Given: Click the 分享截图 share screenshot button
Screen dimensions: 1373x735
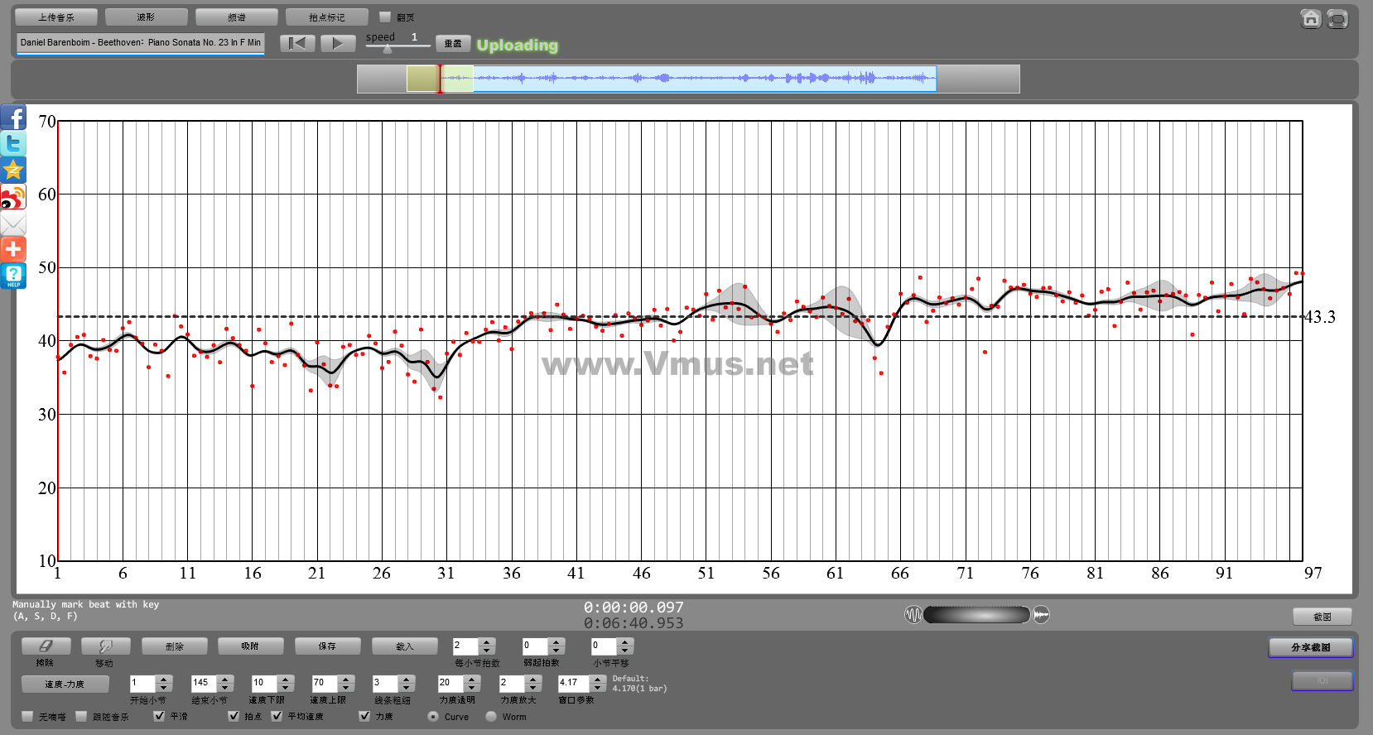Looking at the screenshot, I should point(1310,647).
